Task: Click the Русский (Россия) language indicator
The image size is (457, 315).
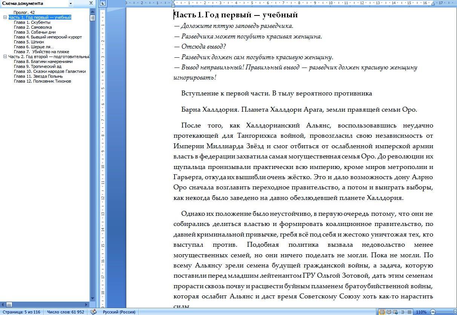Action: point(119,312)
